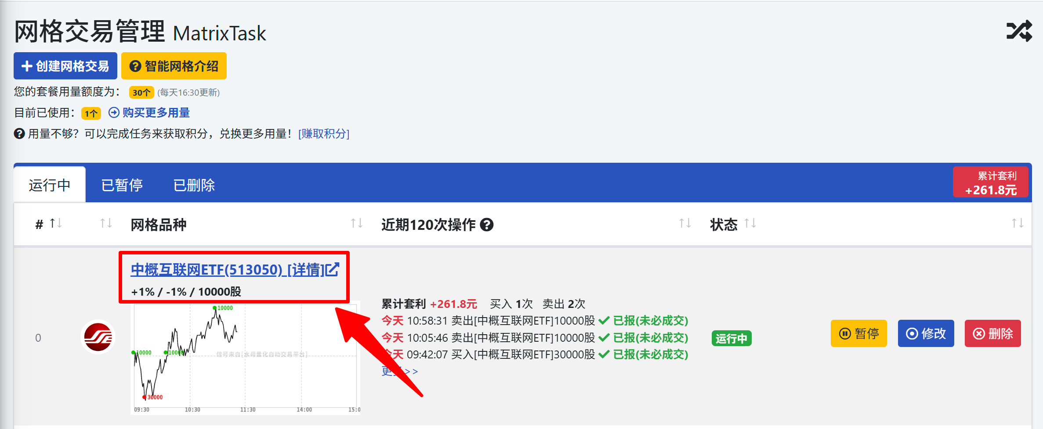Image resolution: width=1043 pixels, height=429 pixels.
Task: Click the shuffle icon at top right
Action: pos(1019,31)
